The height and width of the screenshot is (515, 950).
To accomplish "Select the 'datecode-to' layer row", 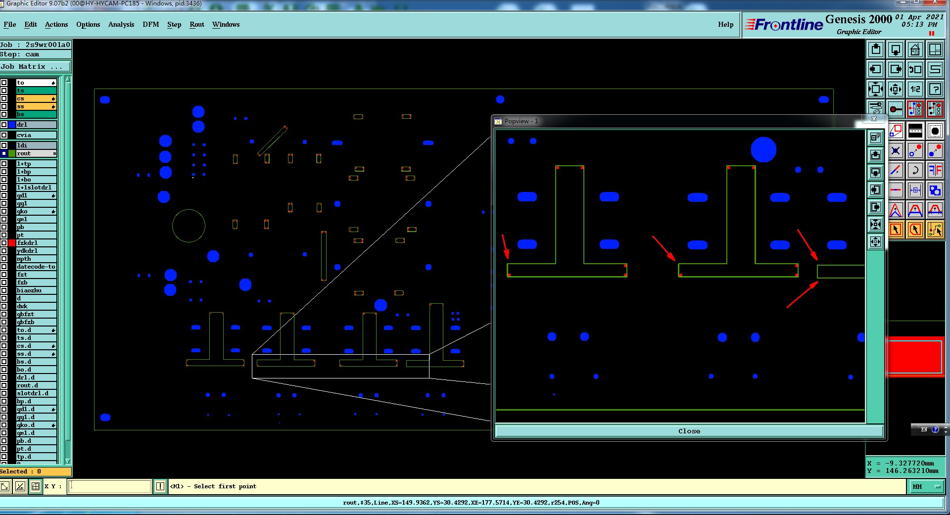I will click(36, 267).
